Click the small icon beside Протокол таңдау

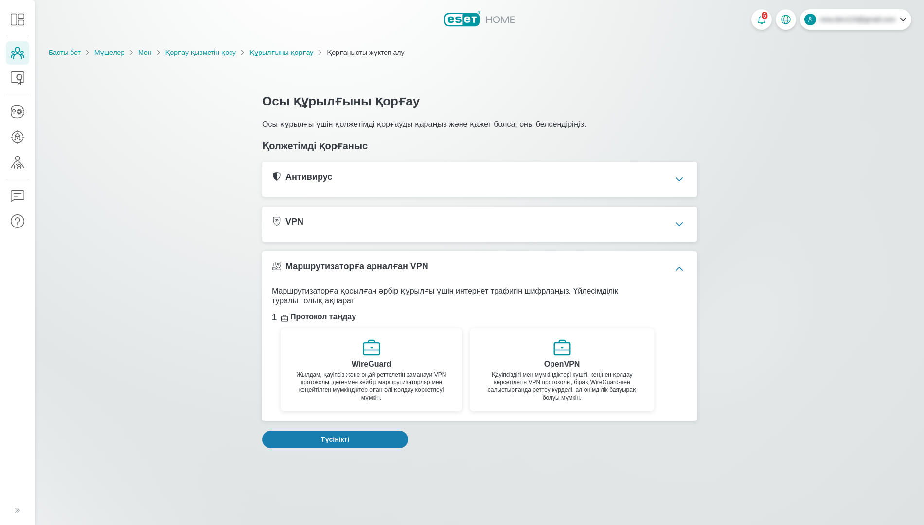point(284,318)
